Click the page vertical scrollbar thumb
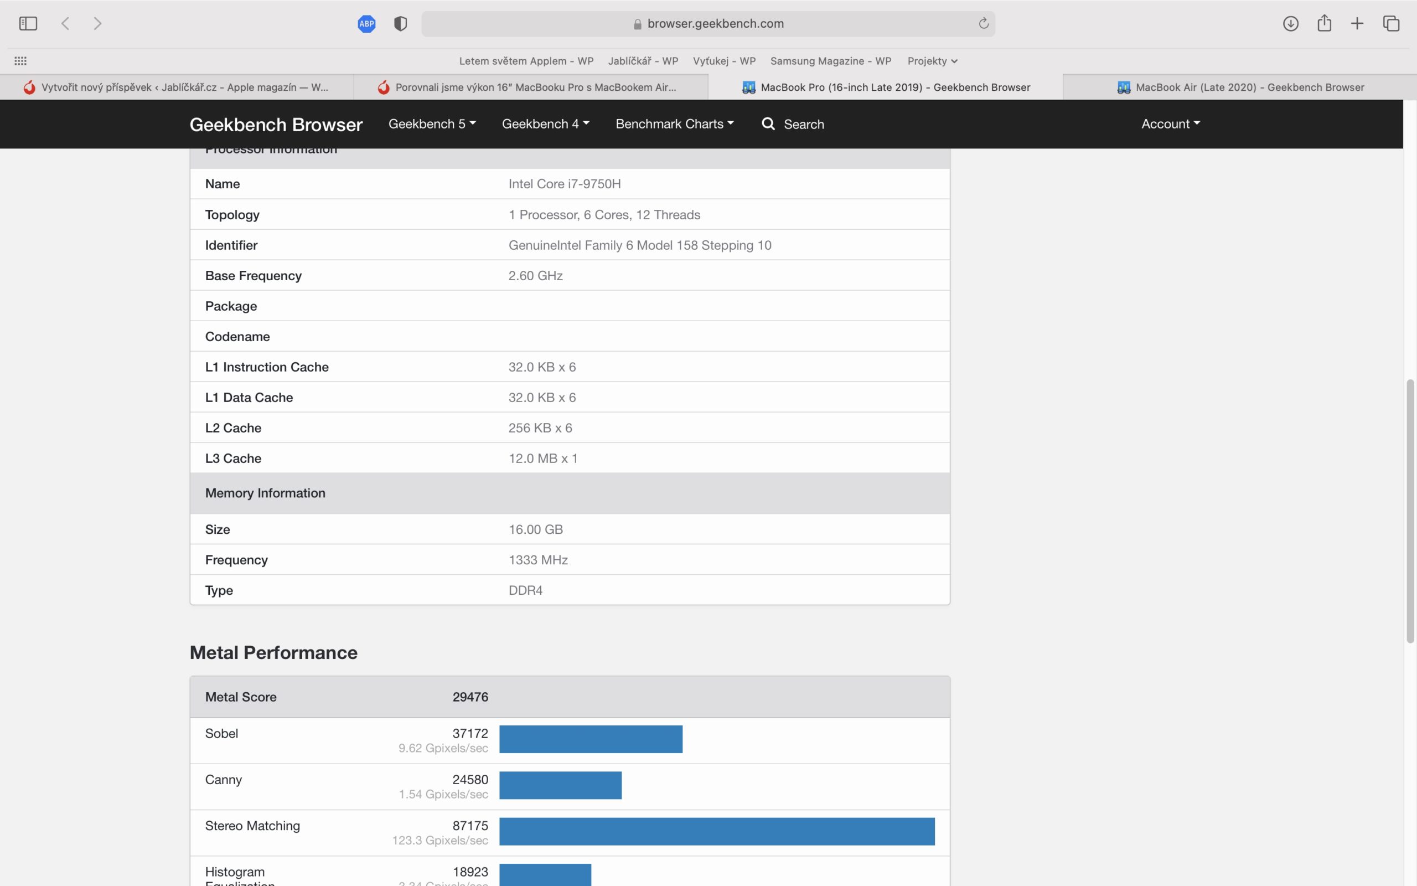The height and width of the screenshot is (886, 1417). pyautogui.click(x=1410, y=511)
